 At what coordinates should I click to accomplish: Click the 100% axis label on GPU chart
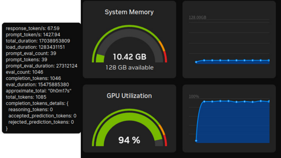coord(194,97)
